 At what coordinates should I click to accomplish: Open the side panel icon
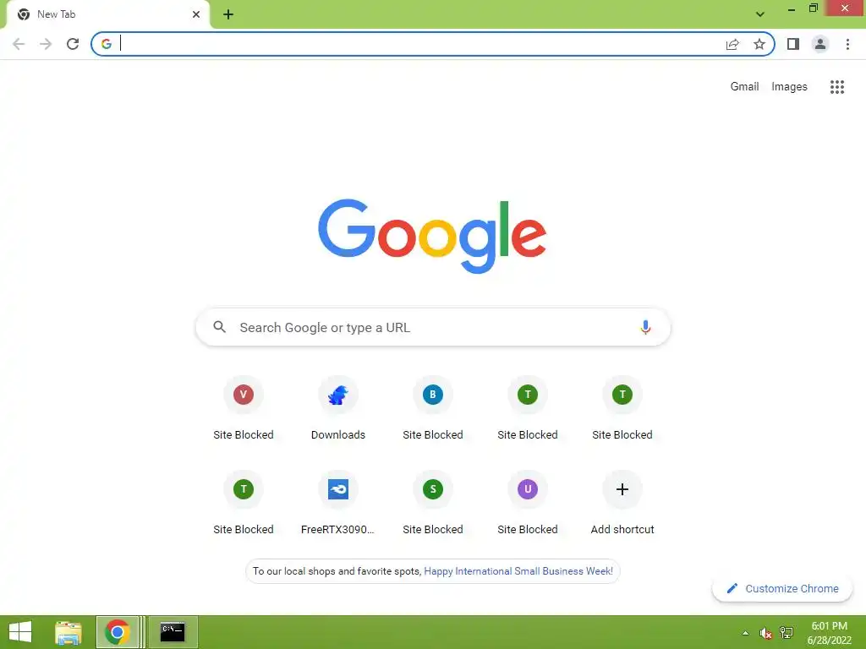[793, 44]
